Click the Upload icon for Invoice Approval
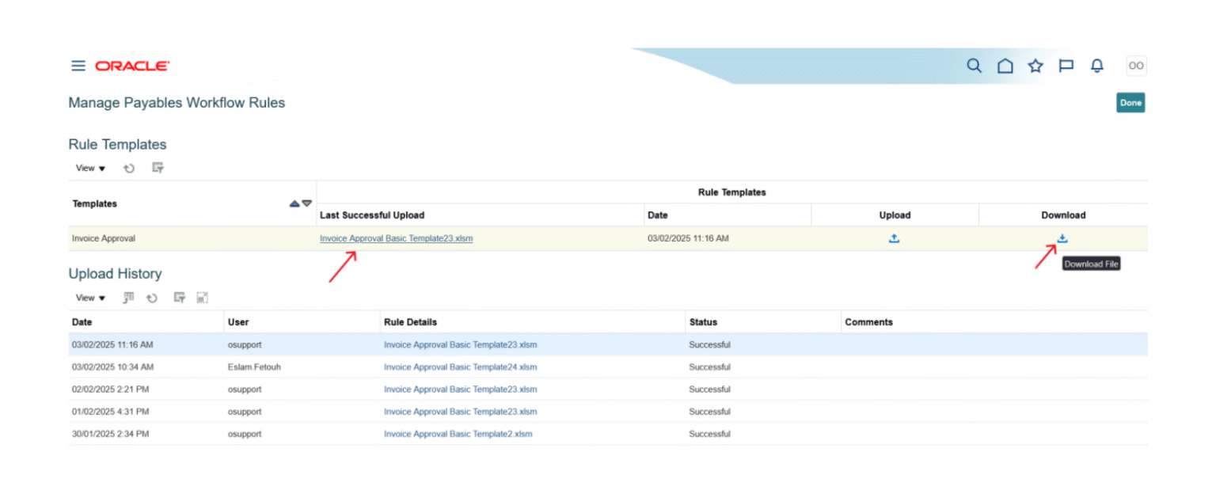The width and height of the screenshot is (1216, 490). coord(894,237)
